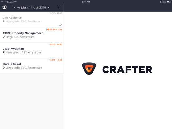Tap the Wi-Fi icon in status bar
The height and width of the screenshot is (129, 172).
point(15,2)
